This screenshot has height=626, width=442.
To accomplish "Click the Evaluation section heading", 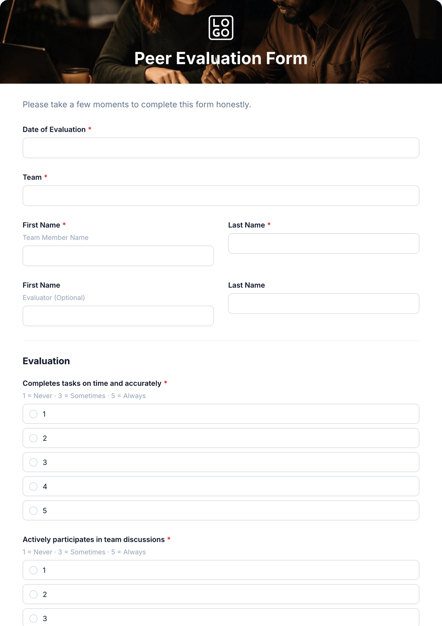I will point(46,361).
